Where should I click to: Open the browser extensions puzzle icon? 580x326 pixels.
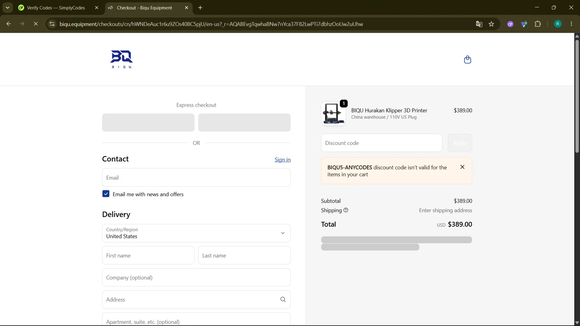tap(538, 24)
